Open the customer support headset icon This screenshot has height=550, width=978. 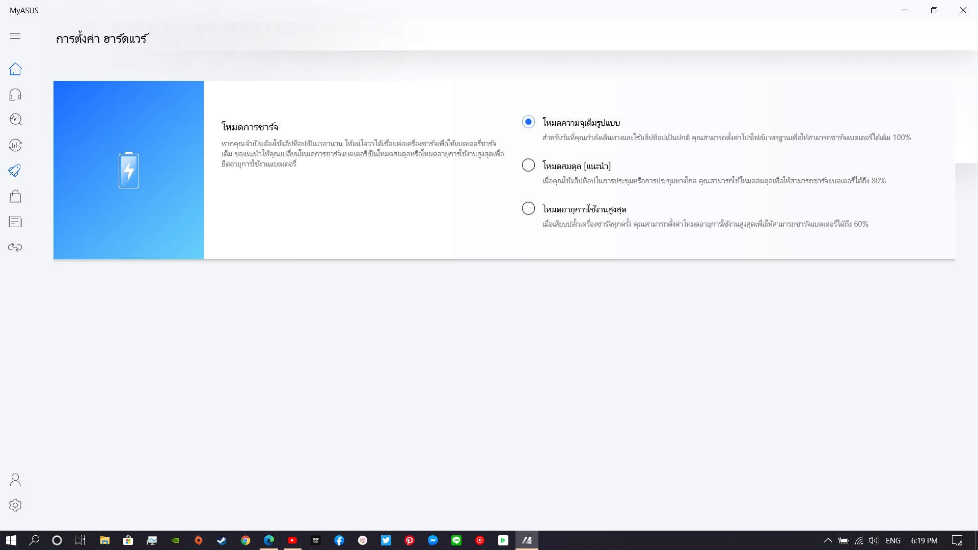(x=15, y=95)
